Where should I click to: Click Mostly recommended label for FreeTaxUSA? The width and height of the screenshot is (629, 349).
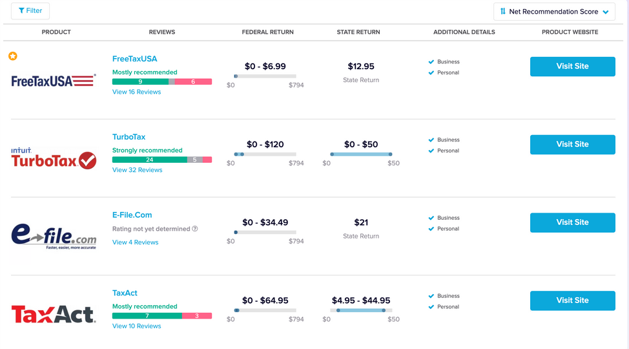click(x=145, y=72)
